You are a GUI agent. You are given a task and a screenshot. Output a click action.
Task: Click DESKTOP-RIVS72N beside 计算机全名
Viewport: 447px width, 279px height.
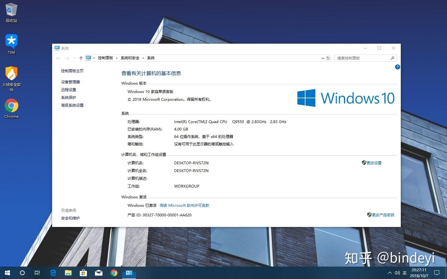click(191, 170)
